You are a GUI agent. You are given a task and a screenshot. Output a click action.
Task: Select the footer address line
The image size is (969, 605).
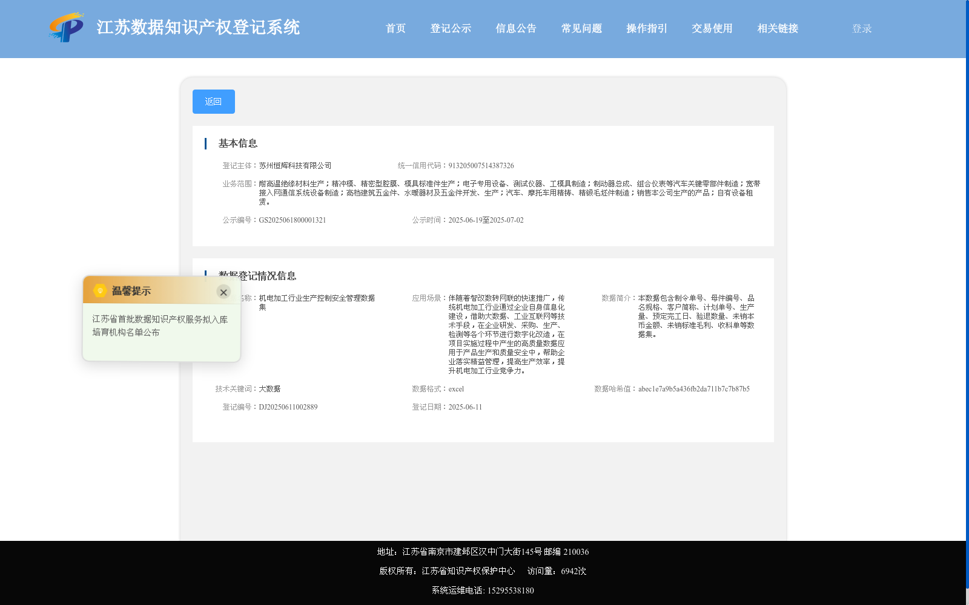point(483,552)
